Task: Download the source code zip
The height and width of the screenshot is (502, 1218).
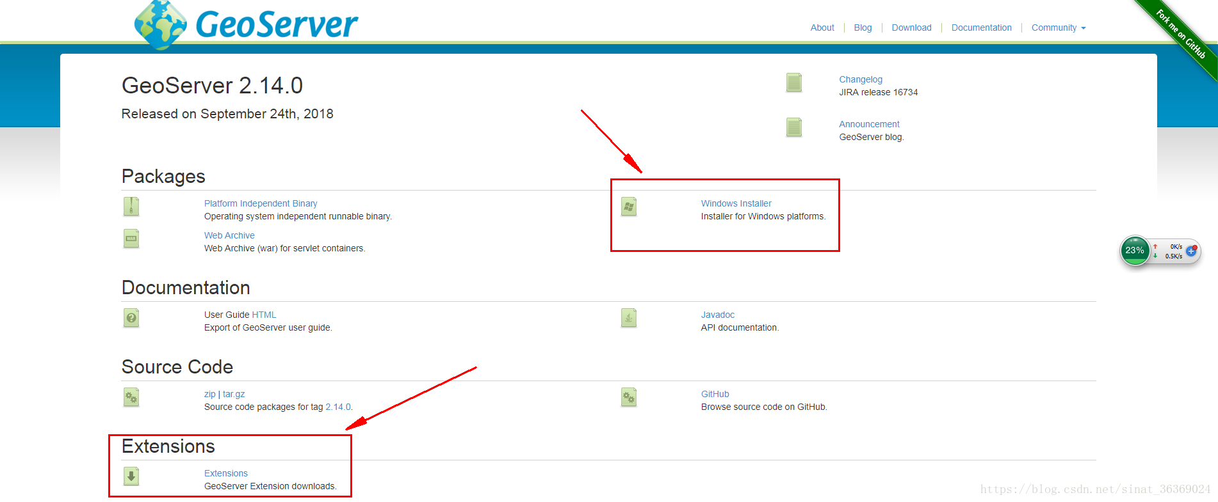Action: coord(209,394)
